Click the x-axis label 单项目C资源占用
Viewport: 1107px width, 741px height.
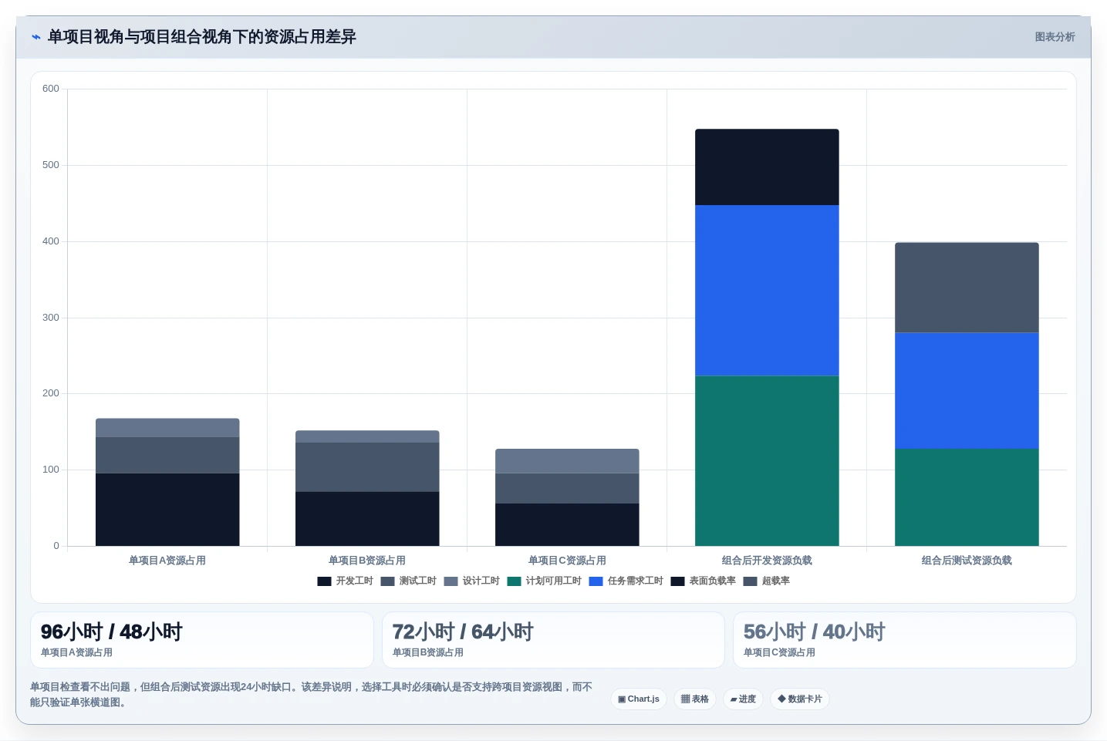tap(567, 561)
